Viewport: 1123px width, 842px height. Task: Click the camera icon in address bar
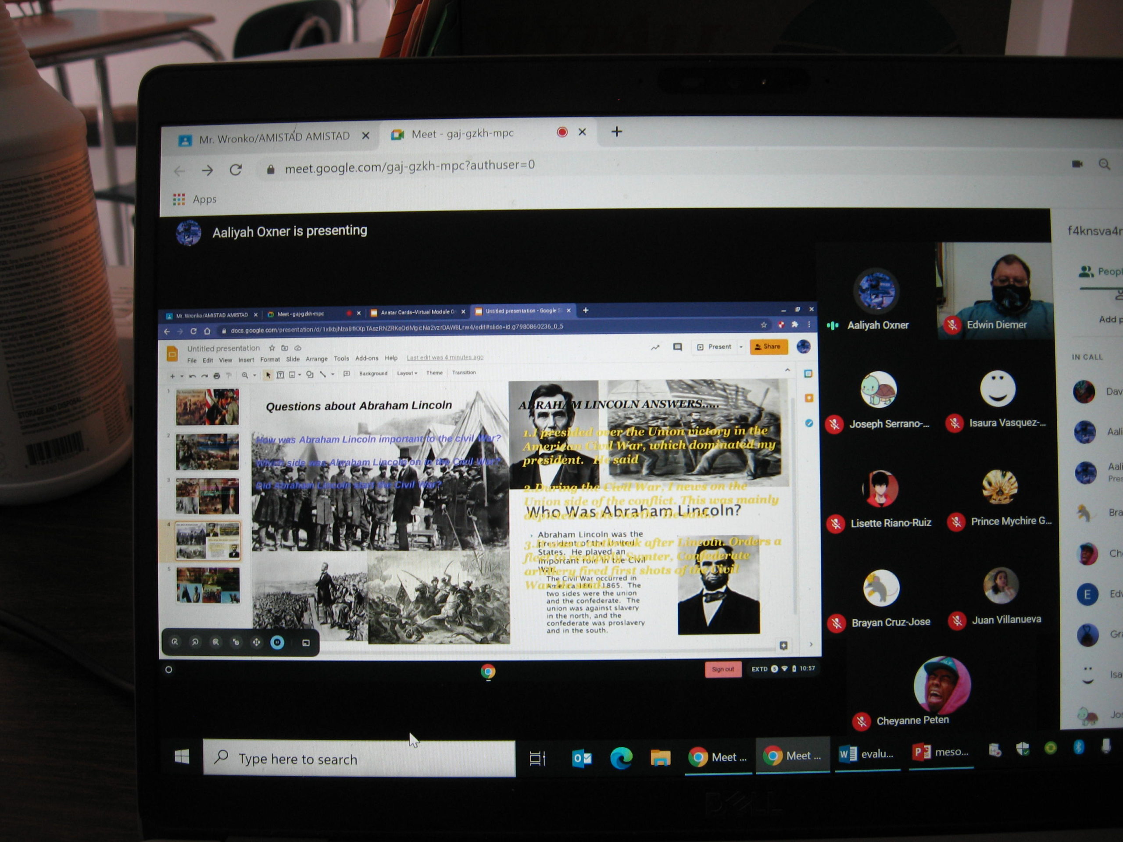pos(1077,164)
